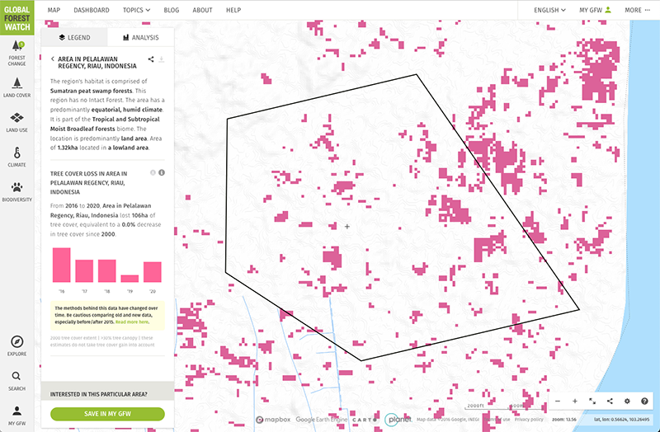Image resolution: width=660 pixels, height=432 pixels.
Task: Open map settings gear
Action: point(627,401)
